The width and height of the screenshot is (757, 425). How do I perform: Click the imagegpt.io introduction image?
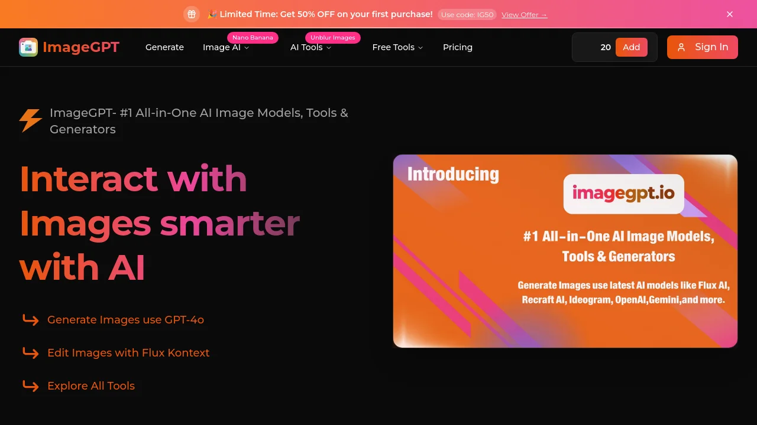tap(565, 251)
